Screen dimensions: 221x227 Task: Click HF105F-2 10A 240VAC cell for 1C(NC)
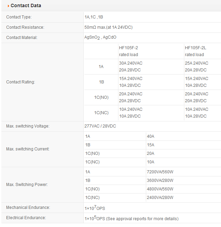(131, 109)
